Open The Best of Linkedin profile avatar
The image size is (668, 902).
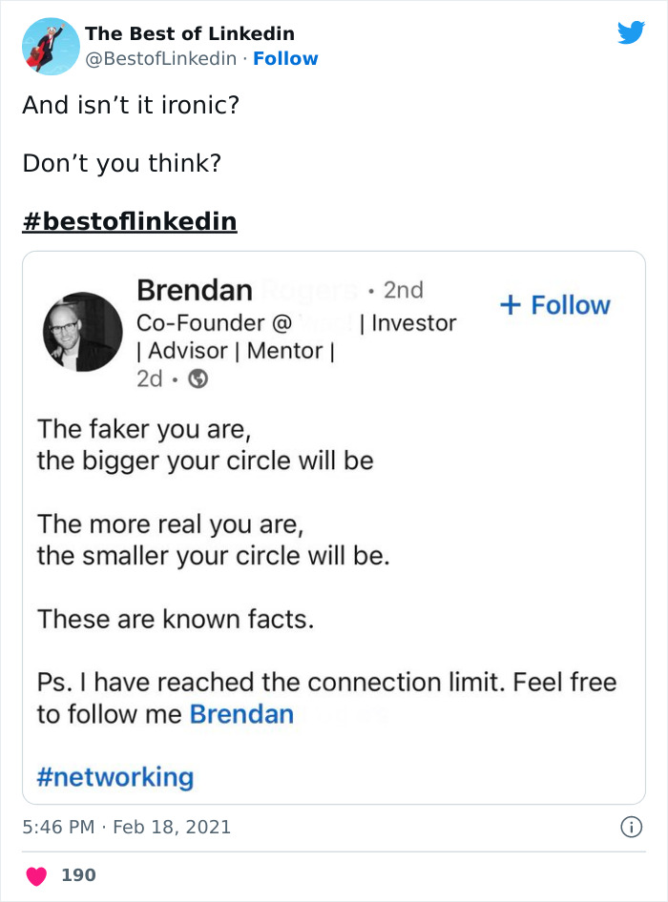point(50,45)
